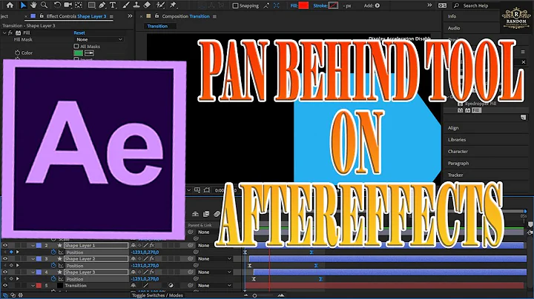Open the parent dropdown for Shape Layer 2
The image size is (534, 299).
[x=214, y=258]
